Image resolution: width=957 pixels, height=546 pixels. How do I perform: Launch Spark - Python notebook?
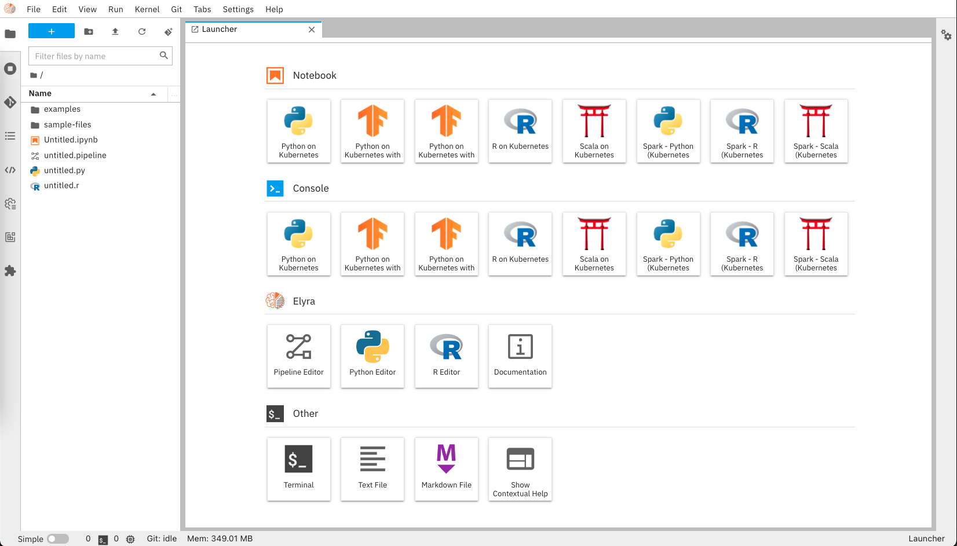pyautogui.click(x=669, y=131)
